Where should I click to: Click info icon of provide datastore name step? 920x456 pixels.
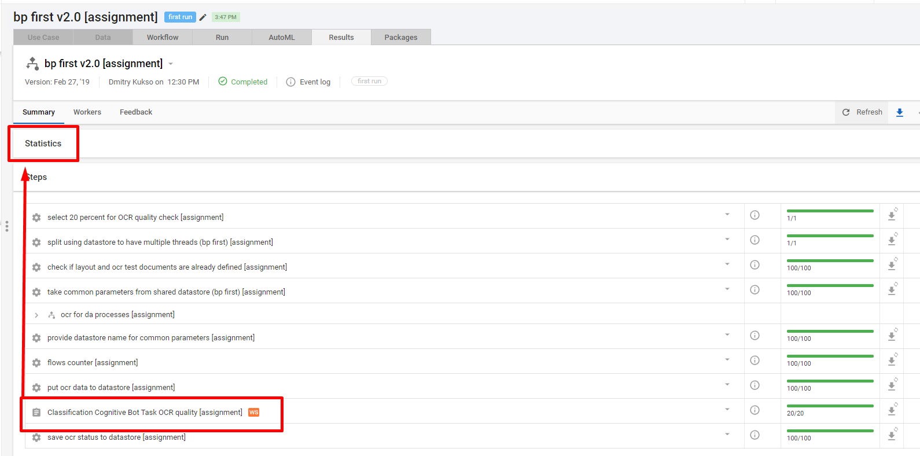755,336
